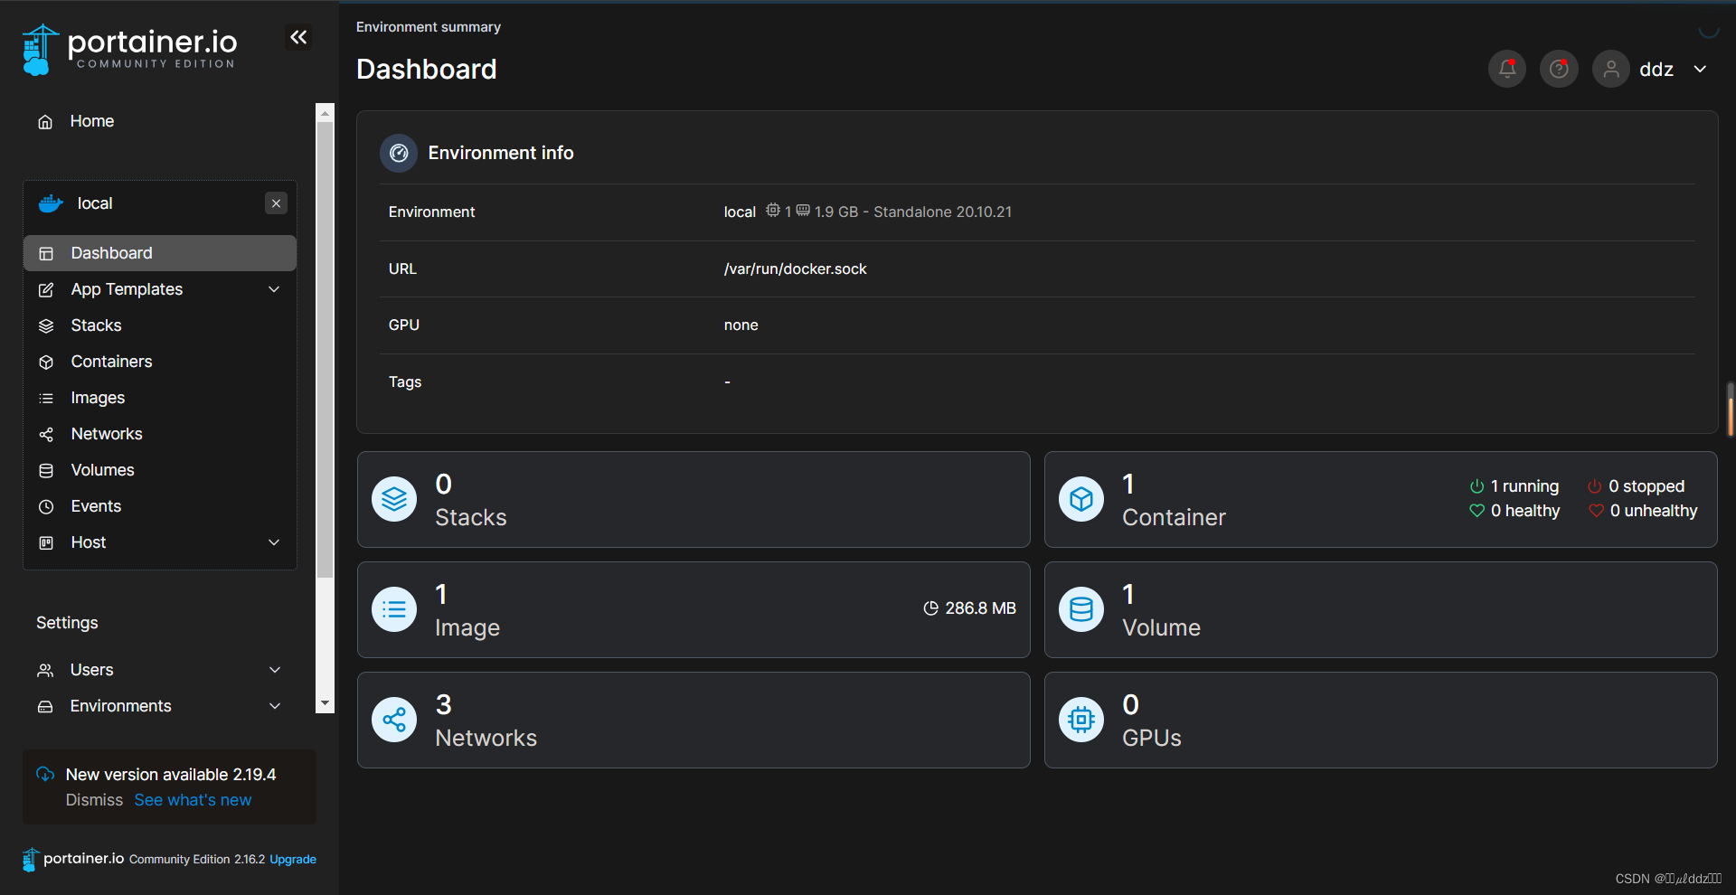
Task: Open the Volume dashboard card
Action: point(1381,610)
